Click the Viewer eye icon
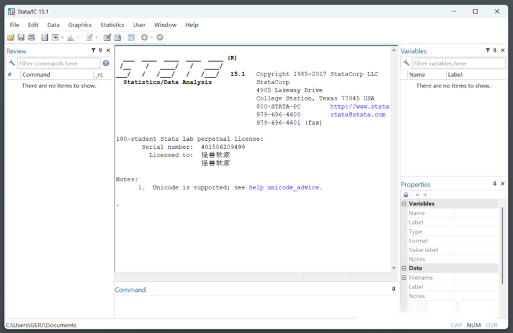The height and width of the screenshot is (333, 513). (x=55, y=38)
